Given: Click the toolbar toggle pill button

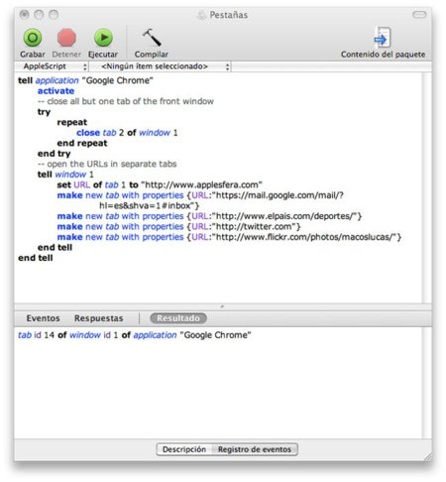Looking at the screenshot, I should click(x=419, y=15).
